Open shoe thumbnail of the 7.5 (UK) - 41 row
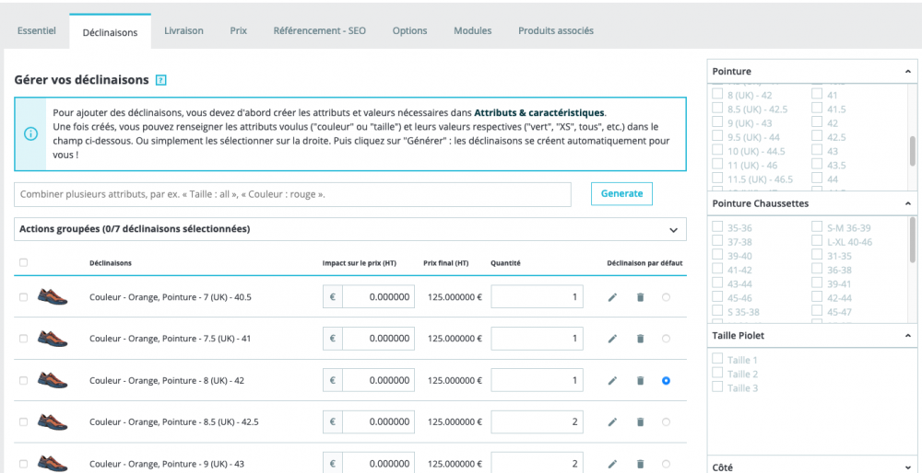The height and width of the screenshot is (473, 922). click(53, 338)
